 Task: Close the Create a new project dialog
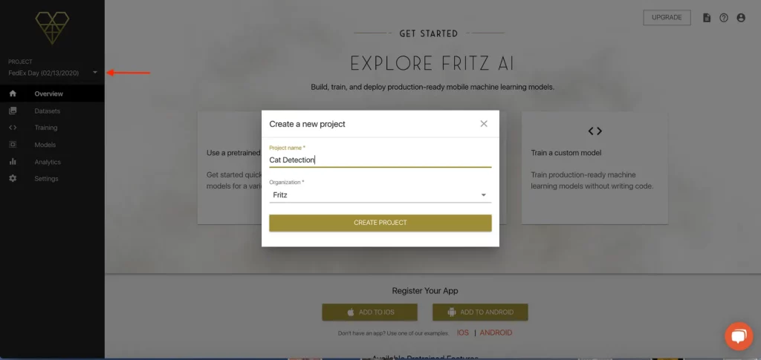click(x=483, y=123)
